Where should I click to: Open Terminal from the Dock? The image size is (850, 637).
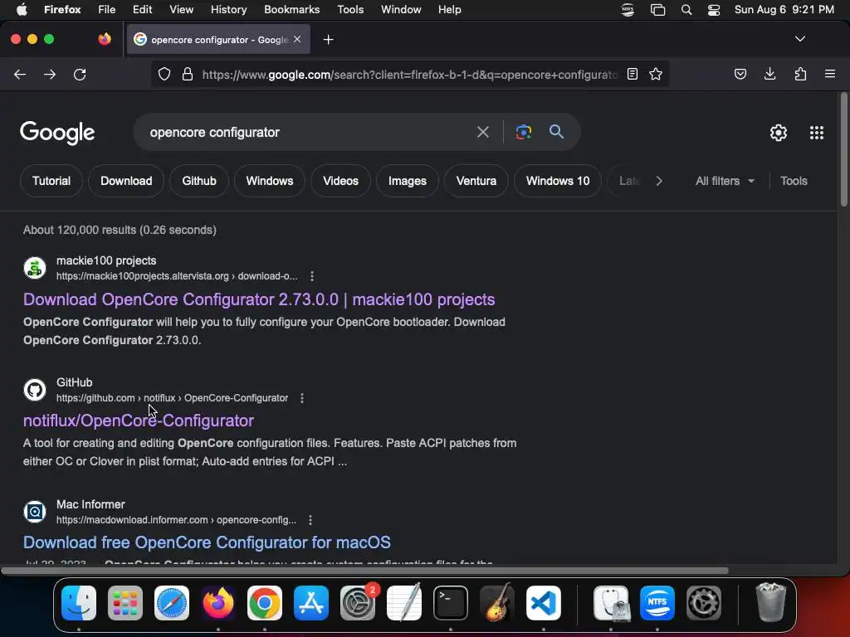[x=451, y=603]
